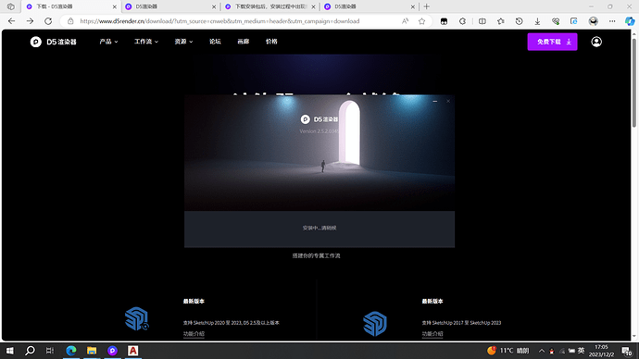
Task: Open the Copilot sidebar icon
Action: (x=630, y=21)
